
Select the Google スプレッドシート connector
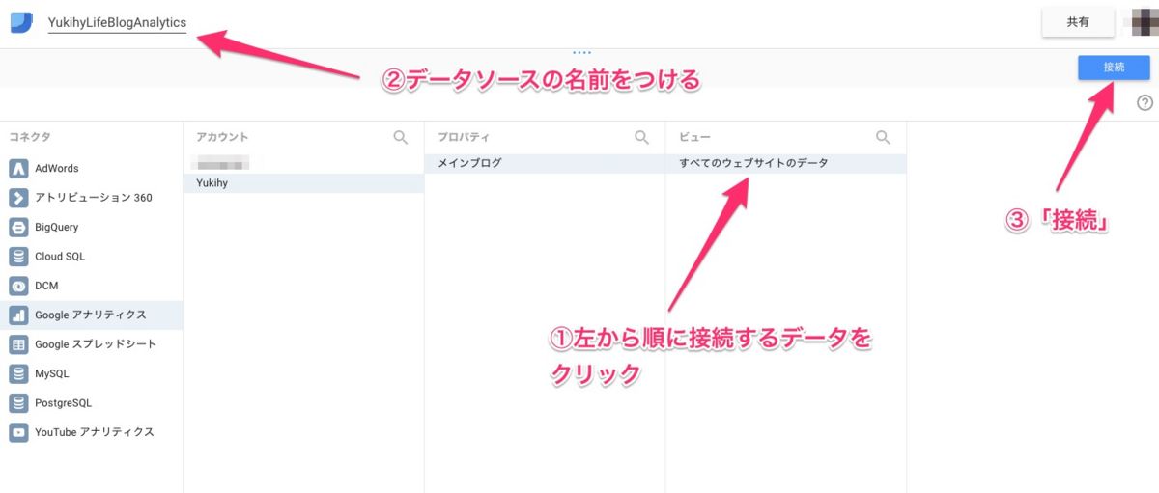91,344
